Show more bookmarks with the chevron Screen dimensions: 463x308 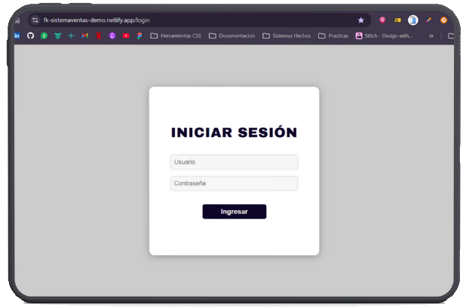click(431, 35)
